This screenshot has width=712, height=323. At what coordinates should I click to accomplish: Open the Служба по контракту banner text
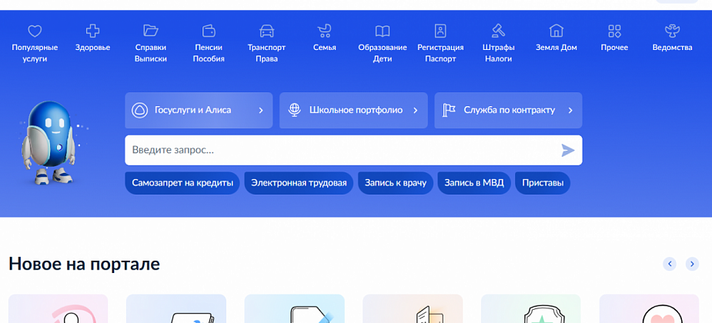click(510, 110)
